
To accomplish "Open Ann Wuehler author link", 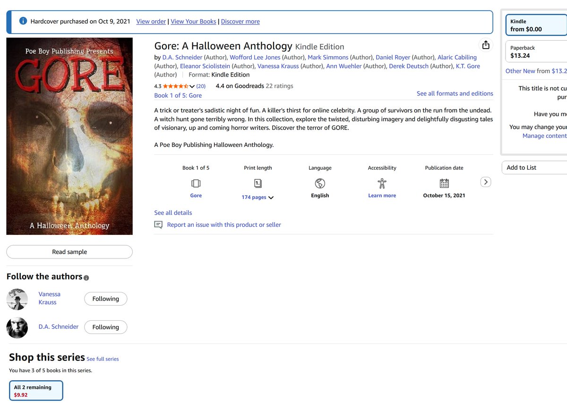I will pos(344,66).
